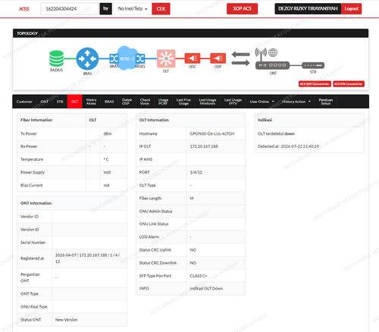Click the RADIUS database icon in topology

56,58
